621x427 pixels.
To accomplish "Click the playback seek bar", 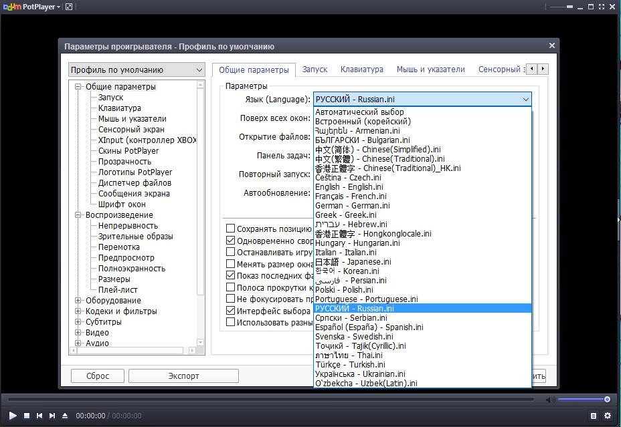I will (x=271, y=400).
